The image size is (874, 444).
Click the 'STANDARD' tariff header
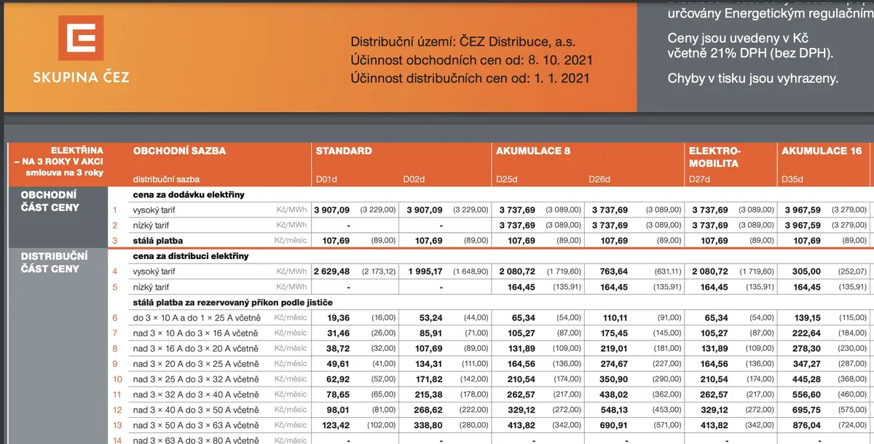344,151
